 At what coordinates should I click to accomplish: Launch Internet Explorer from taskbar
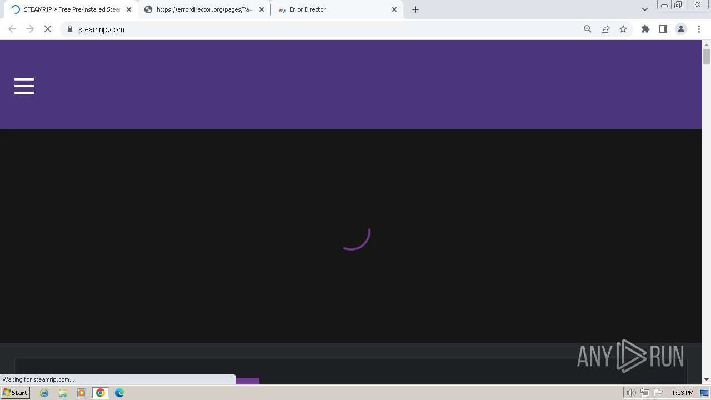(44, 393)
